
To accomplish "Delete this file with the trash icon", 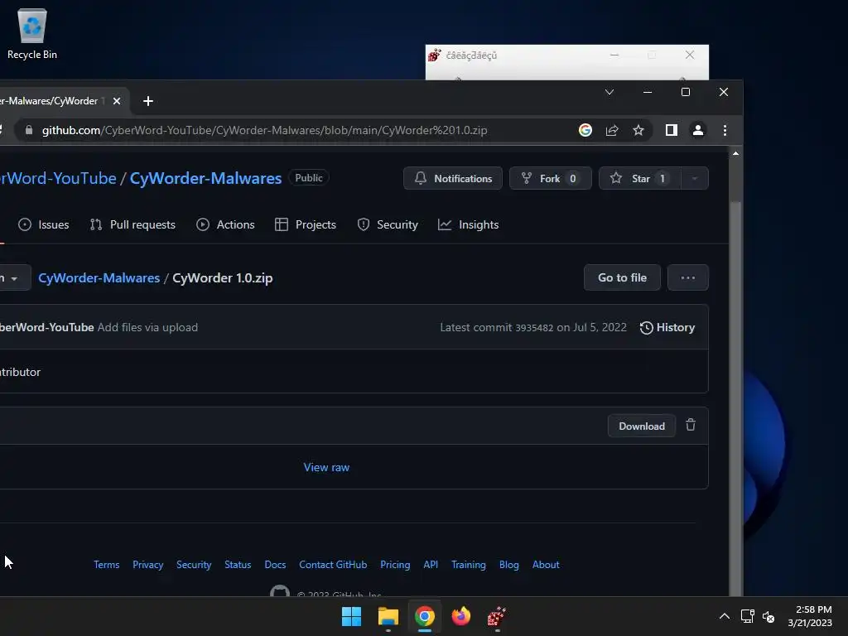I will click(691, 425).
